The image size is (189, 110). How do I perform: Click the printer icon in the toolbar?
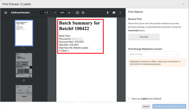(x=114, y=13)
